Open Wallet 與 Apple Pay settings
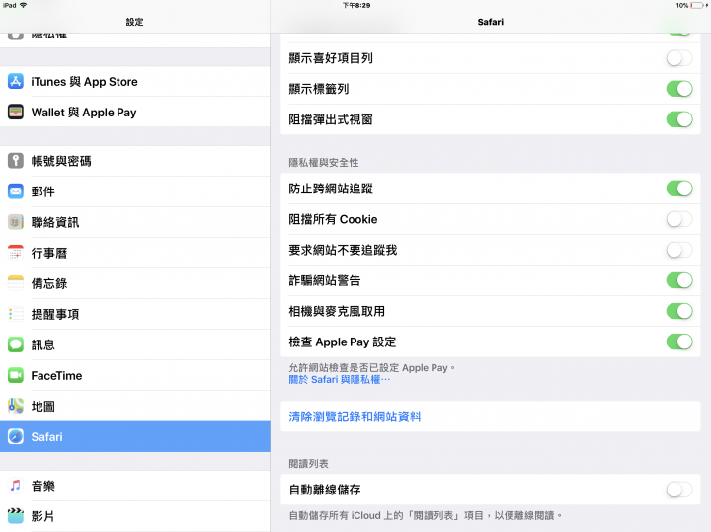This screenshot has width=711, height=532. pyautogui.click(x=135, y=112)
